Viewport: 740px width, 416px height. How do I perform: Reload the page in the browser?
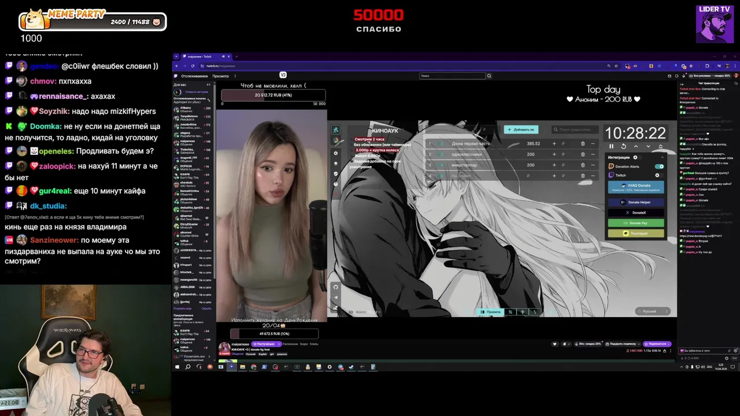pyautogui.click(x=193, y=66)
